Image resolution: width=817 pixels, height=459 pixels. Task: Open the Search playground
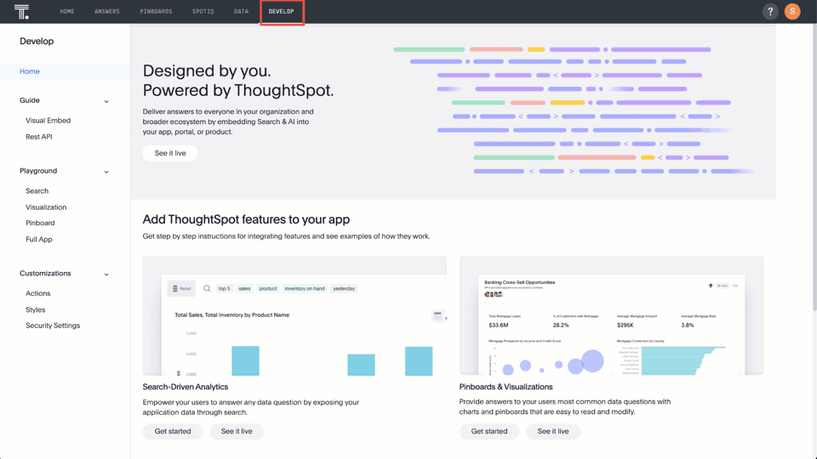[37, 191]
